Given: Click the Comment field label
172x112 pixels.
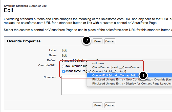Looking at the screenshot, I should (50, 77).
